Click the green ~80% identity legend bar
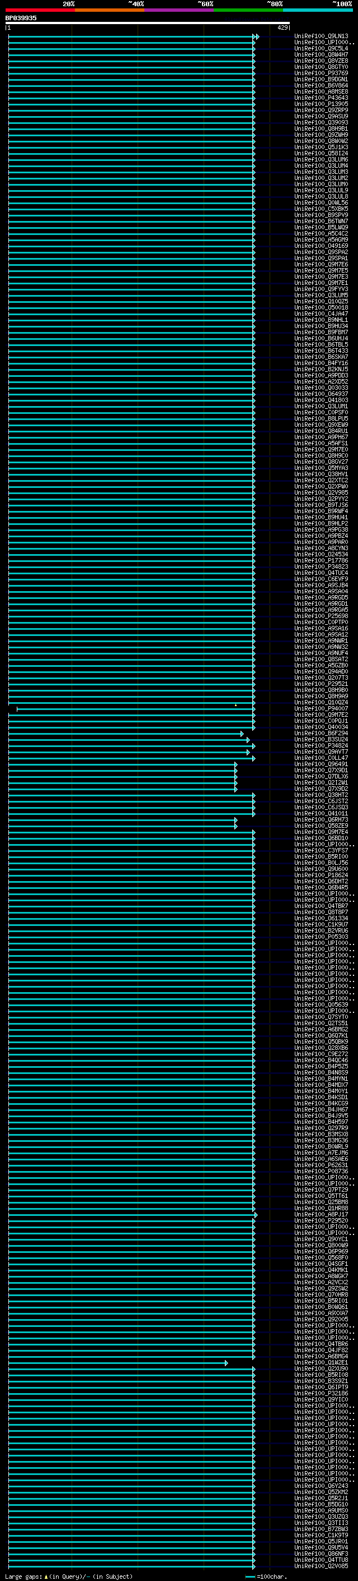Screen dimensions: 358x1581 248,10
